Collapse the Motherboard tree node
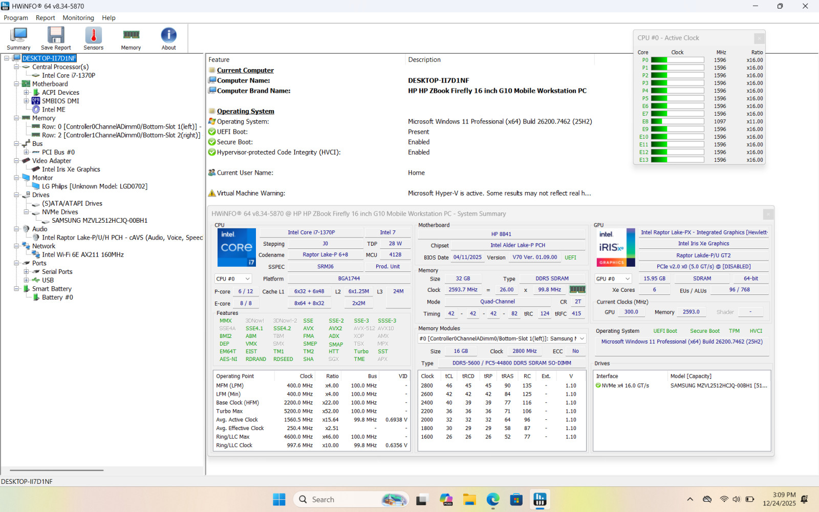Screen dimensions: 819x512 (16, 84)
